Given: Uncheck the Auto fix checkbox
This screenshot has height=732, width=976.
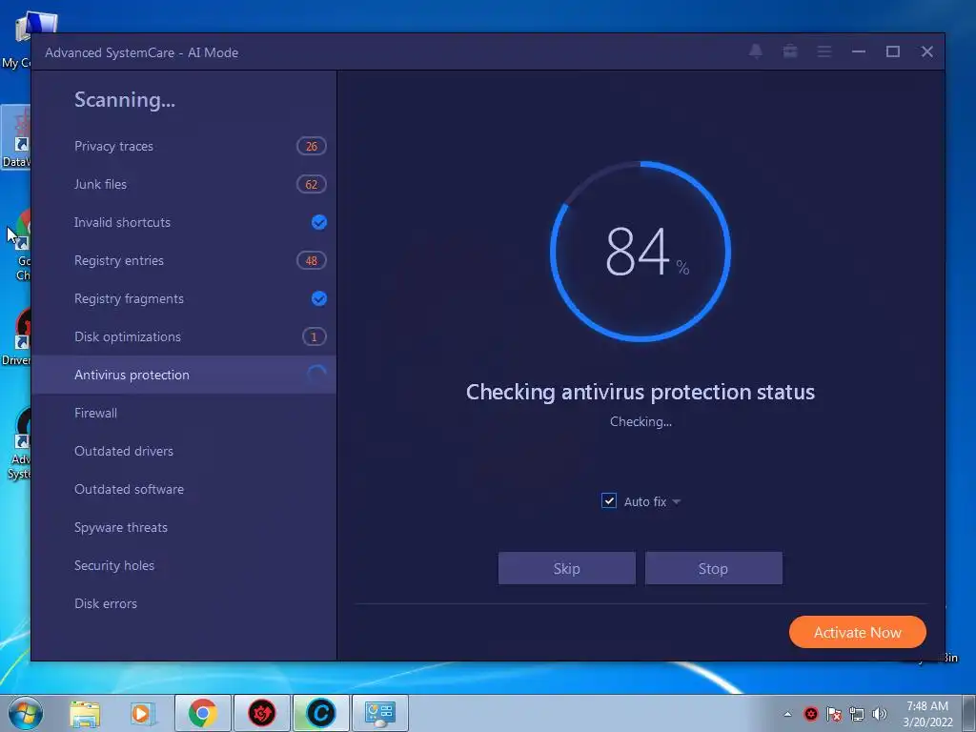Looking at the screenshot, I should tap(609, 501).
